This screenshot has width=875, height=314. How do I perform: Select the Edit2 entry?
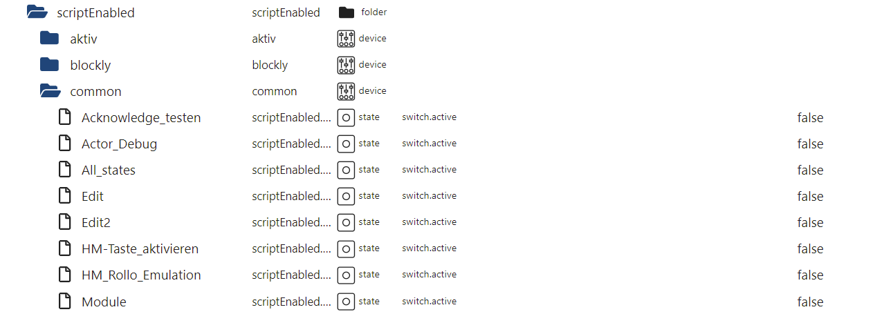pos(96,222)
